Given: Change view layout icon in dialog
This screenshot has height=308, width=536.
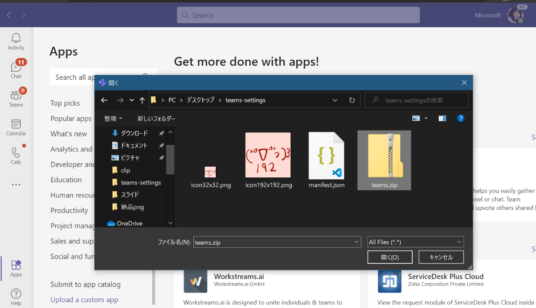Looking at the screenshot, I should (x=416, y=118).
